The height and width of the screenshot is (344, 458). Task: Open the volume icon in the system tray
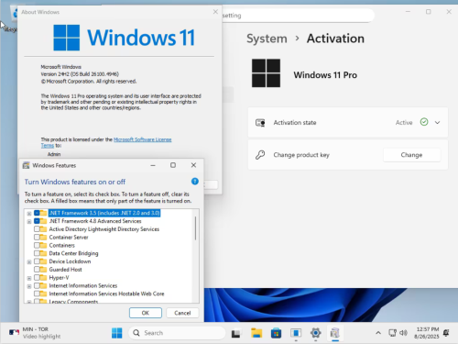(x=403, y=333)
